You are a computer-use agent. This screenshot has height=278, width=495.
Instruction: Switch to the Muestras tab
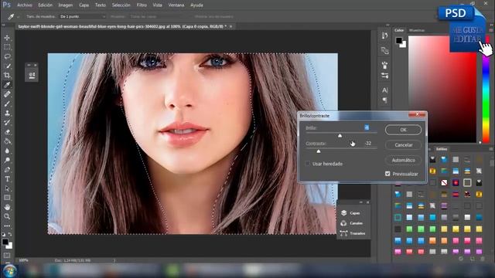click(x=417, y=30)
